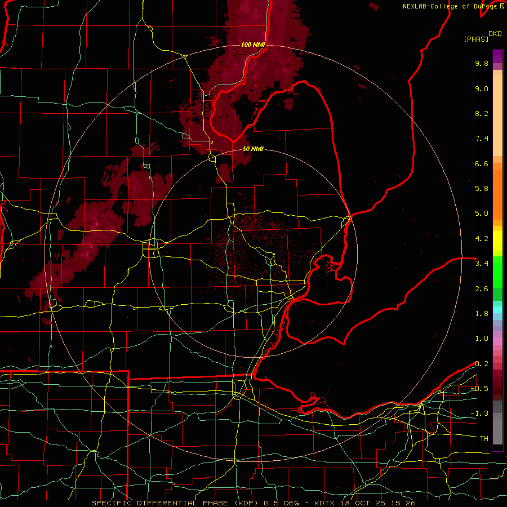The image size is (507, 507).
Task: Click the 3.4 scale value label
Action: [x=482, y=264]
